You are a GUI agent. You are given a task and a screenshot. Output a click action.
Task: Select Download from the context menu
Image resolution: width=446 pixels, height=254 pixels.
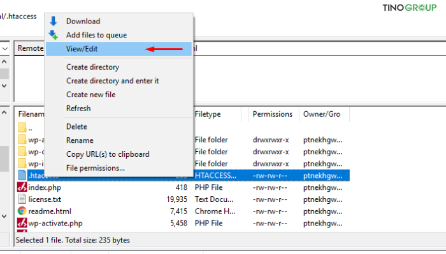83,21
